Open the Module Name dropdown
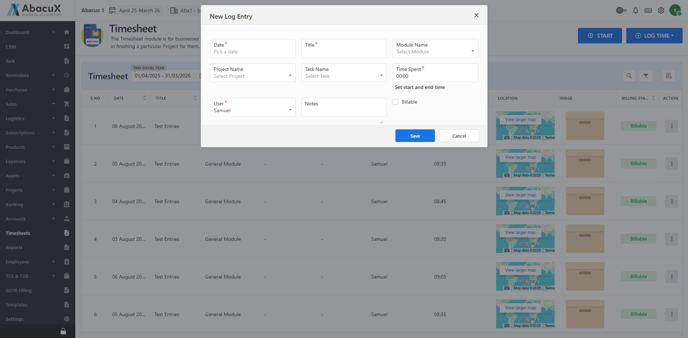Viewport: 688px width, 338px height. [x=435, y=48]
